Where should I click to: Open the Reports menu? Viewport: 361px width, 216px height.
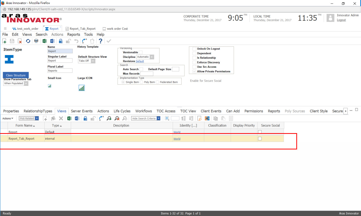[74, 34]
